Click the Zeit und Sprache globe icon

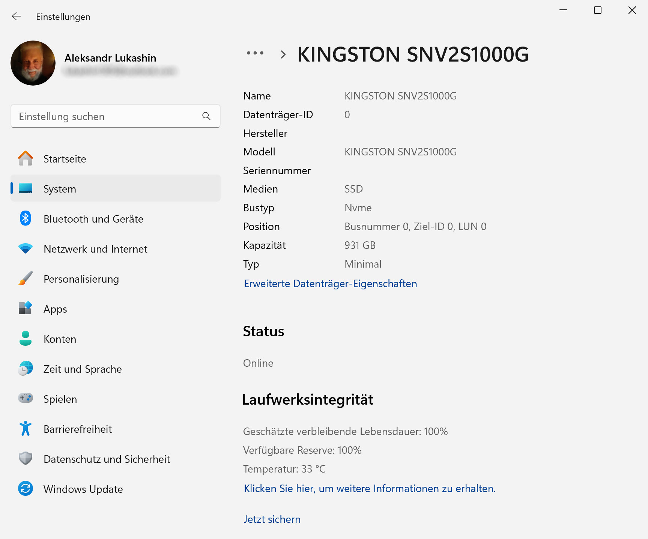tap(26, 369)
